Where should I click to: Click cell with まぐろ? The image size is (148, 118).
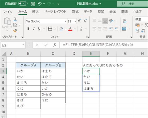click(x=28, y=83)
